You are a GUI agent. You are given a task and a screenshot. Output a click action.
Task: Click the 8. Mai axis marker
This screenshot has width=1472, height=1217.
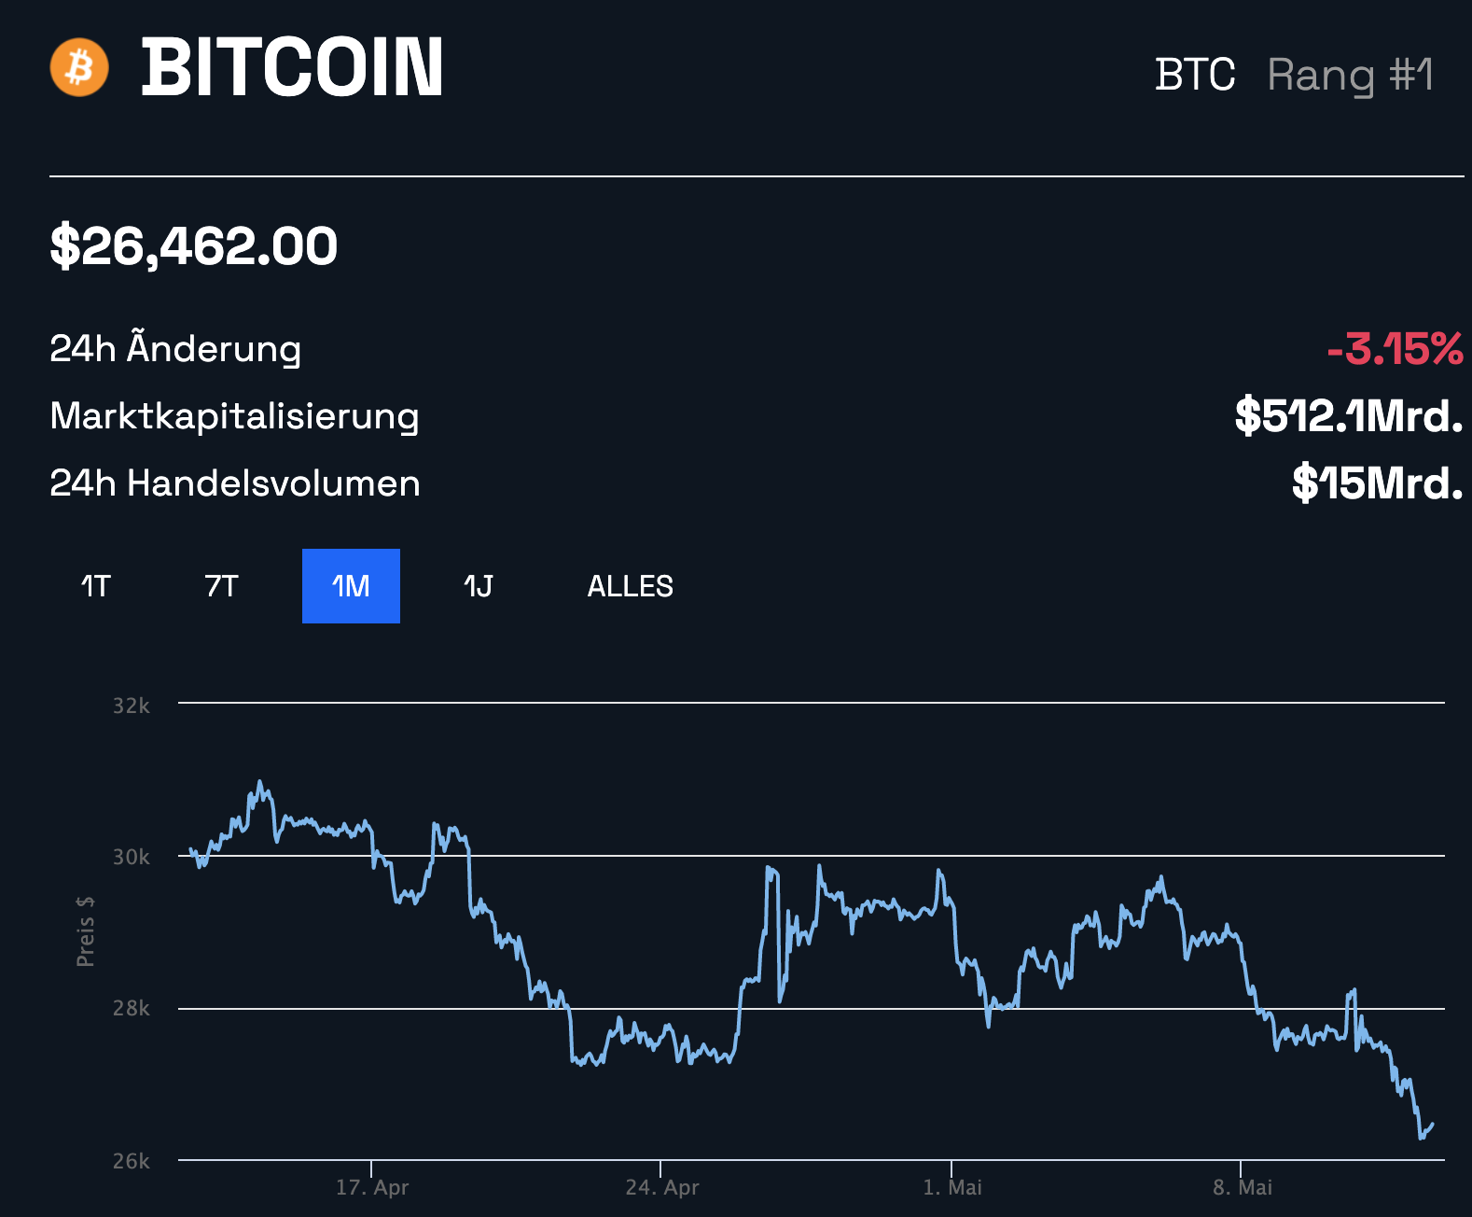click(1243, 1187)
